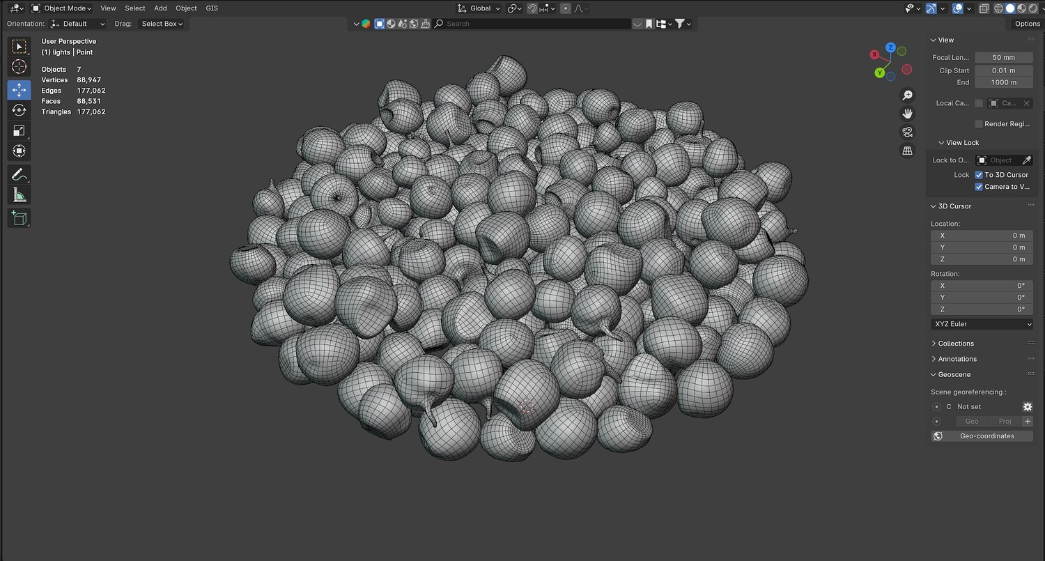Click the Geo button
Image resolution: width=1045 pixels, height=561 pixels.
972,422
